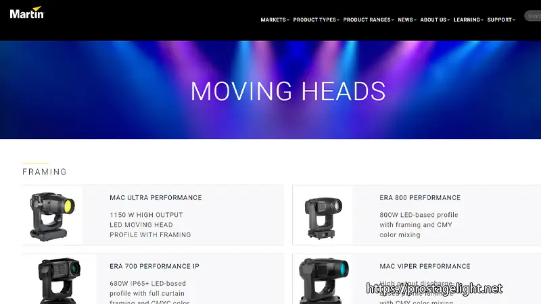Click the Martin logo
541x304 pixels.
pos(27,13)
